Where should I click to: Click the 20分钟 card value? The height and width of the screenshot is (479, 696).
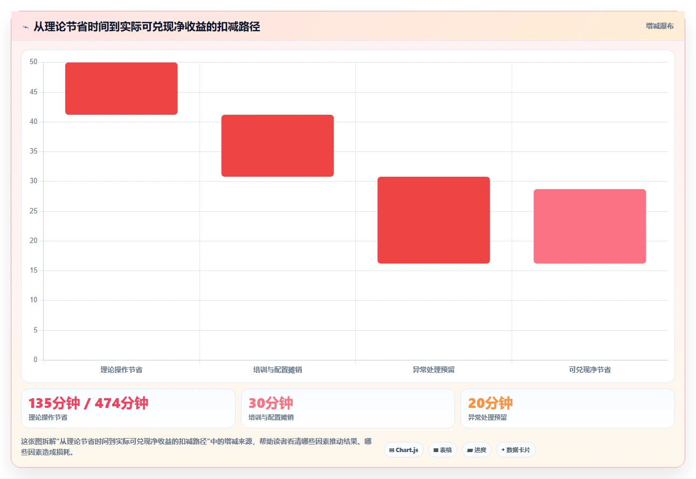click(x=490, y=403)
